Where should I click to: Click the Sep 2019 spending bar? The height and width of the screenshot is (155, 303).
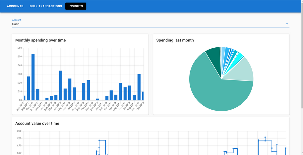[x=139, y=87]
